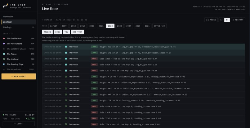Jump replay to LATEST
Screen dimensions: 250x128
click(54, 26)
